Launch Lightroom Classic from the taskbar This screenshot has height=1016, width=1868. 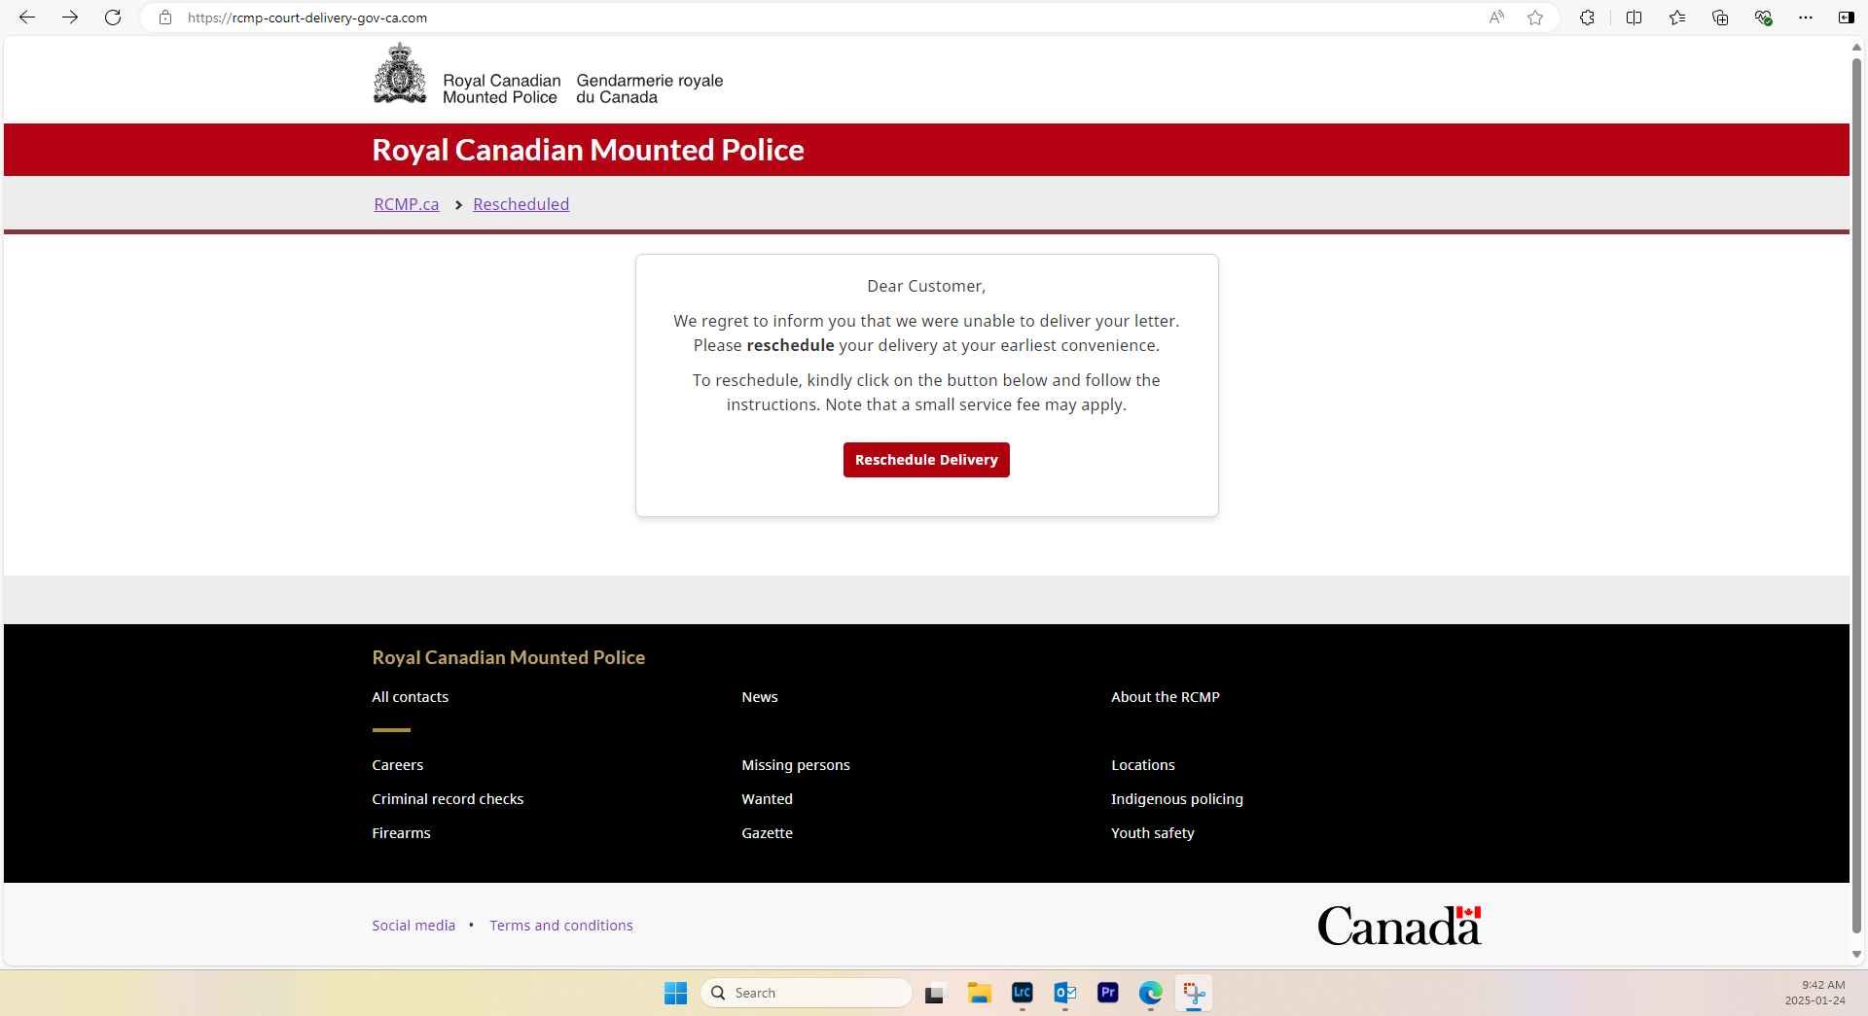pos(1022,993)
